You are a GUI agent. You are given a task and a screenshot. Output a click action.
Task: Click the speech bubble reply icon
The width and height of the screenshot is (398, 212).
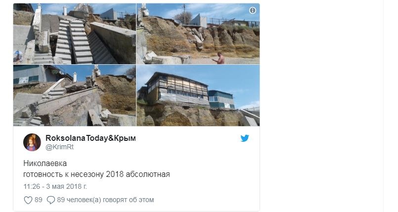point(51,200)
